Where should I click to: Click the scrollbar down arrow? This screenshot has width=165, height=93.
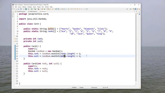[136, 84]
